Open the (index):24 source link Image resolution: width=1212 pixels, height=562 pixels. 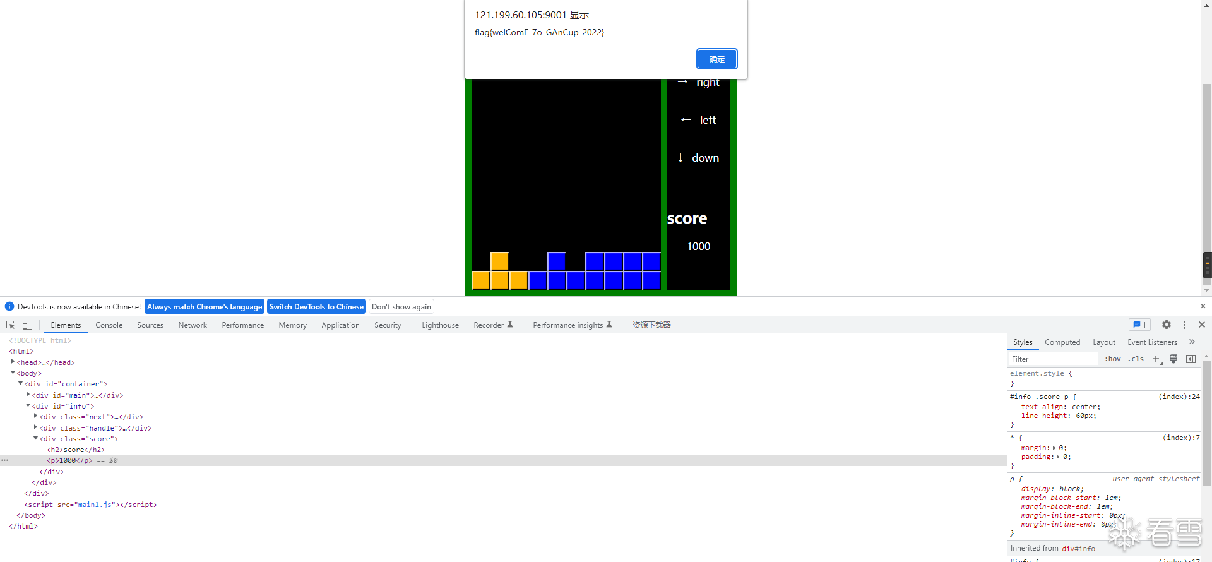click(x=1179, y=397)
